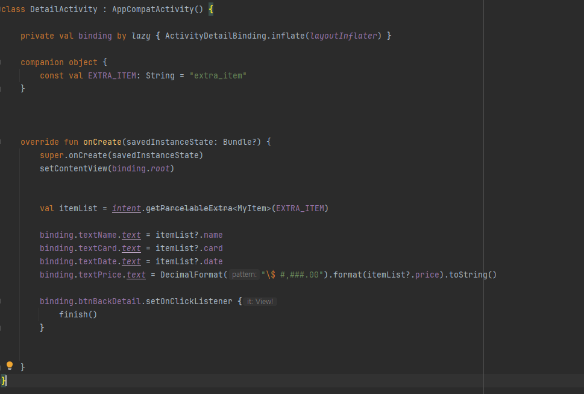Click savedInstanceState inside super.onCreate call
Viewport: 584px width, 394px height.
click(x=155, y=155)
